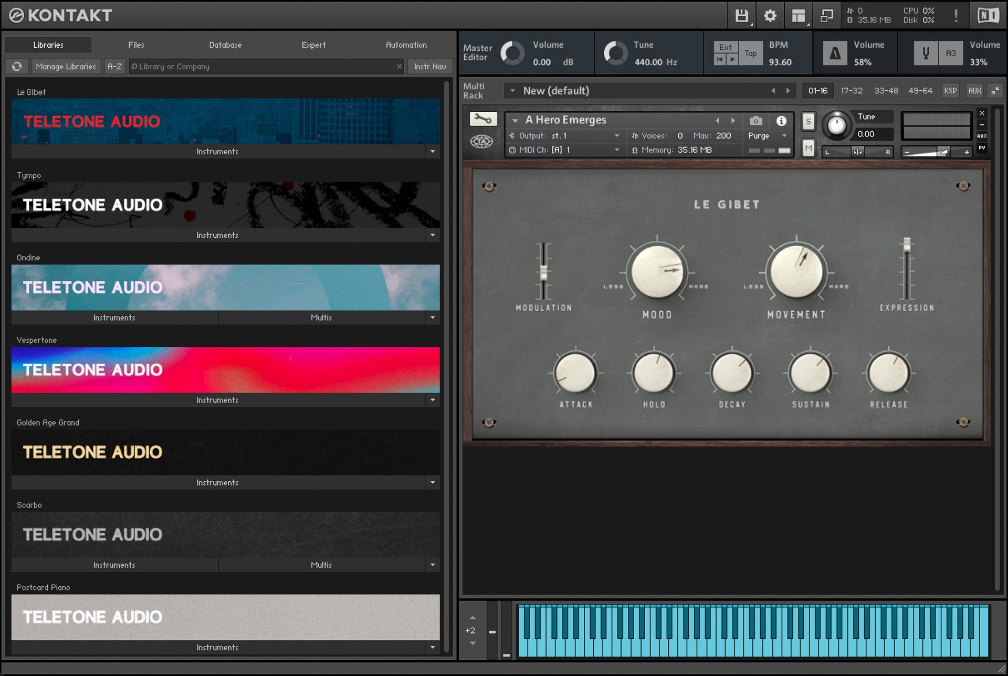1008x676 pixels.
Task: Click the tuning fork reference tone icon
Action: [926, 53]
